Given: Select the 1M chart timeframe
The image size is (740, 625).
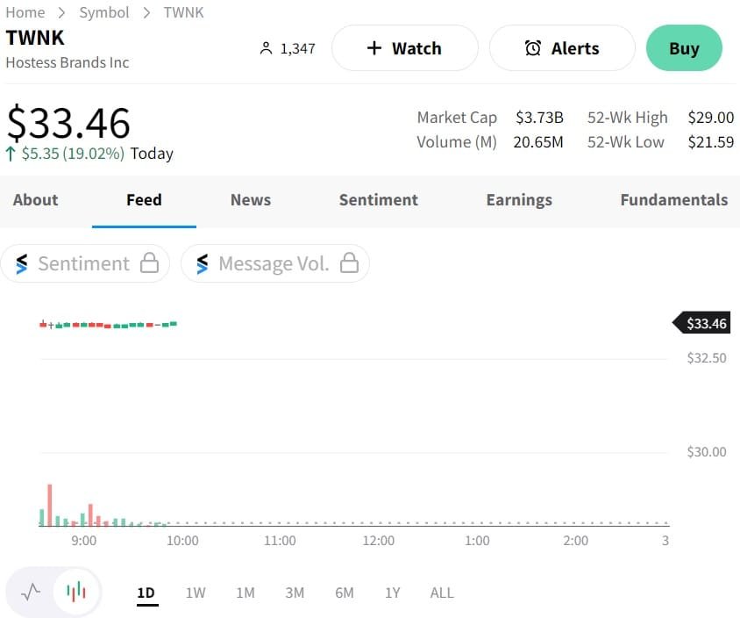Looking at the screenshot, I should [245, 593].
